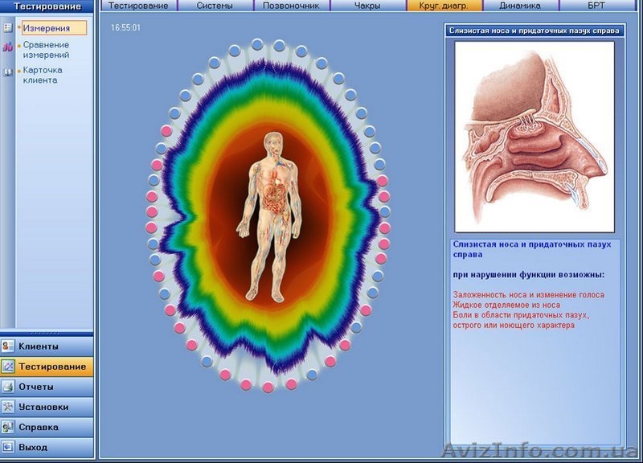Switch to the БРТ tab
643x463 pixels.
coord(596,6)
